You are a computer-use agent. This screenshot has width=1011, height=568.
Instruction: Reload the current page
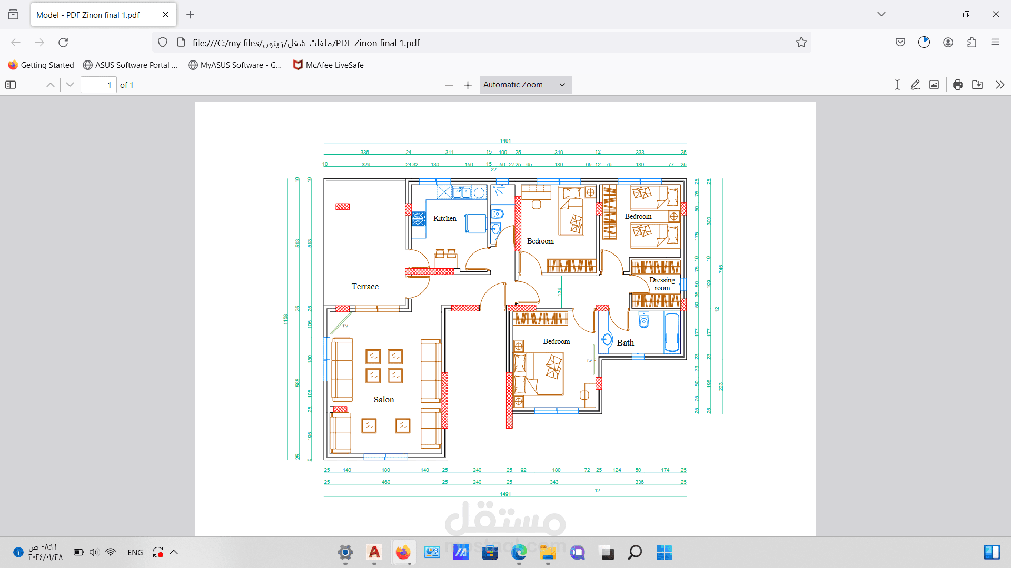(63, 43)
